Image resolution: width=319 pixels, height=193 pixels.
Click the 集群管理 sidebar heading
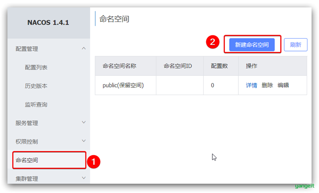[x=26, y=179]
